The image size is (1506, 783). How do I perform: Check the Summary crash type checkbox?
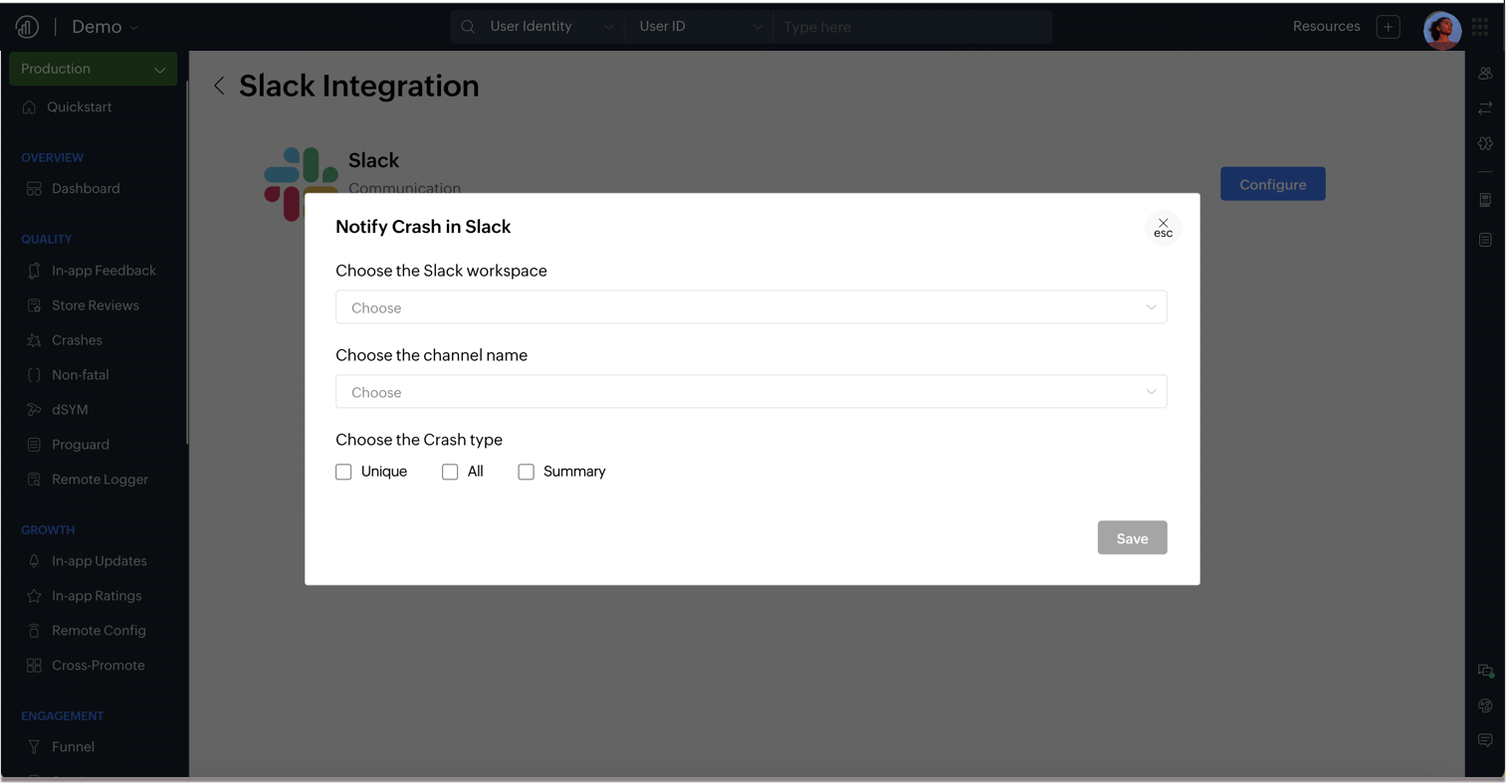pyautogui.click(x=526, y=472)
